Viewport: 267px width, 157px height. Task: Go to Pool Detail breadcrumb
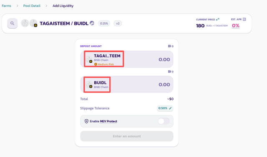[32, 6]
